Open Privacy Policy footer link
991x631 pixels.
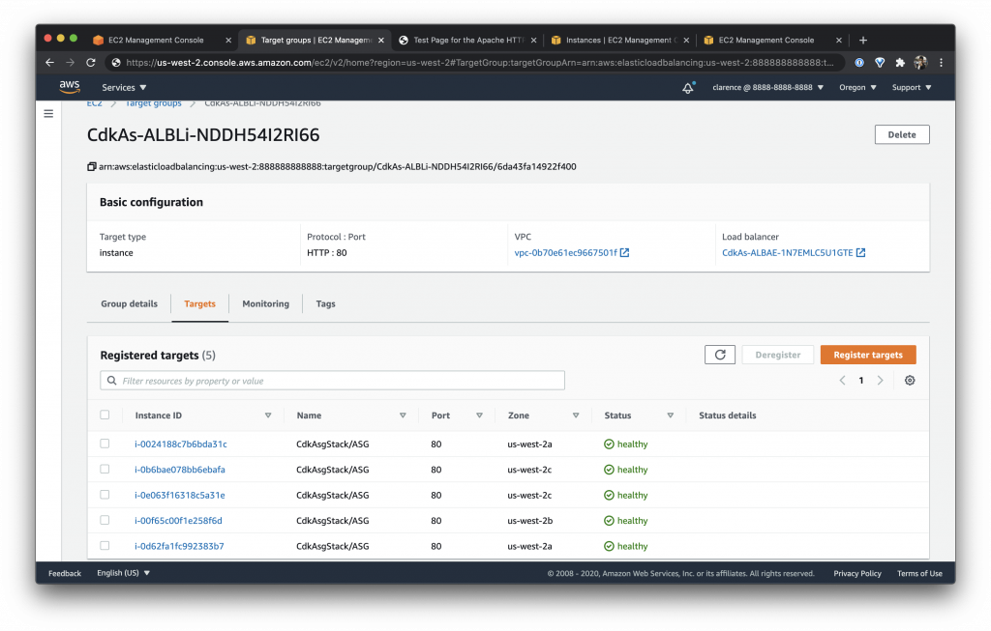[x=857, y=573]
